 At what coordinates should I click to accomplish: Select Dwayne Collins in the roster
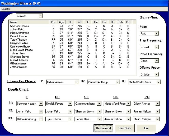72,43
